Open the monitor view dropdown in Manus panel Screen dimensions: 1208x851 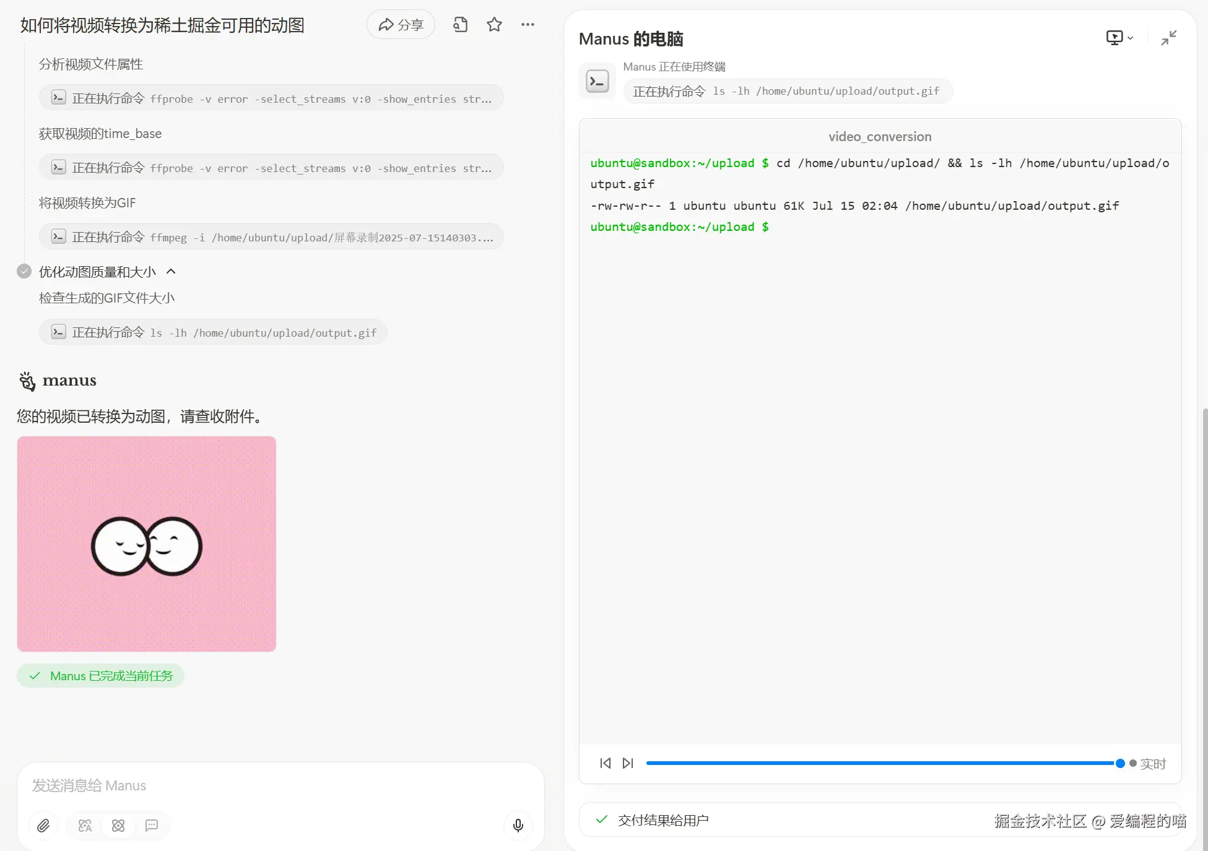1119,38
